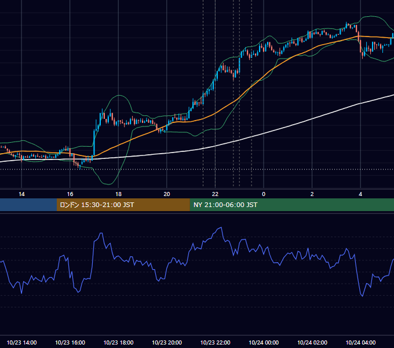Image resolution: width=394 pixels, height=348 pixels.
Task: Click the 10/23 14:00 date label
Action: point(21,342)
